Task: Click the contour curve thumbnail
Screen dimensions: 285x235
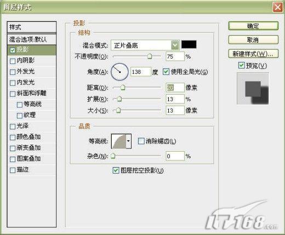Action: [x=119, y=141]
